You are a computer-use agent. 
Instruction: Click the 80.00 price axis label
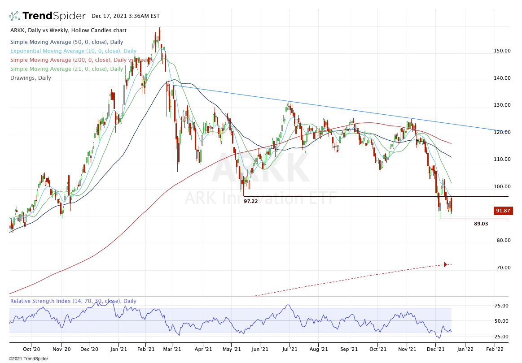click(x=503, y=240)
